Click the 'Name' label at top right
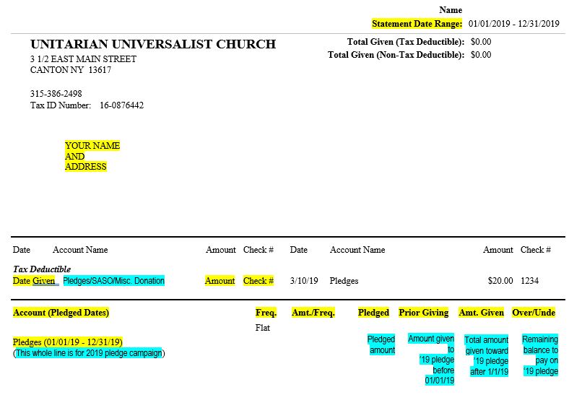 click(451, 10)
